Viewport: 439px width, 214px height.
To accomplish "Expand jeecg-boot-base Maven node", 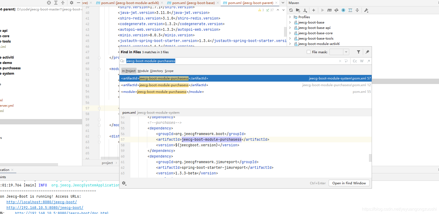I will pyautogui.click(x=290, y=22).
